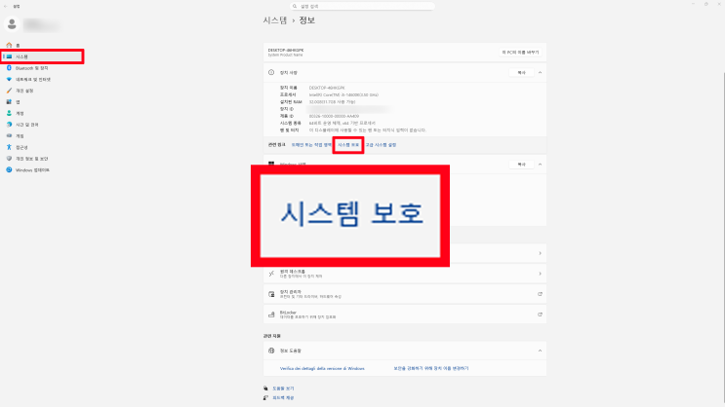Click the 피드백 제공 feedback icon

tap(265, 398)
